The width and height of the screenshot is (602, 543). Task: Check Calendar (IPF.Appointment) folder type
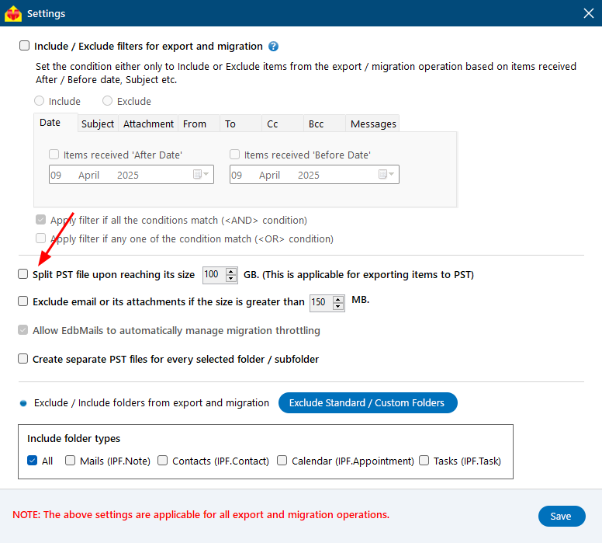(x=282, y=461)
